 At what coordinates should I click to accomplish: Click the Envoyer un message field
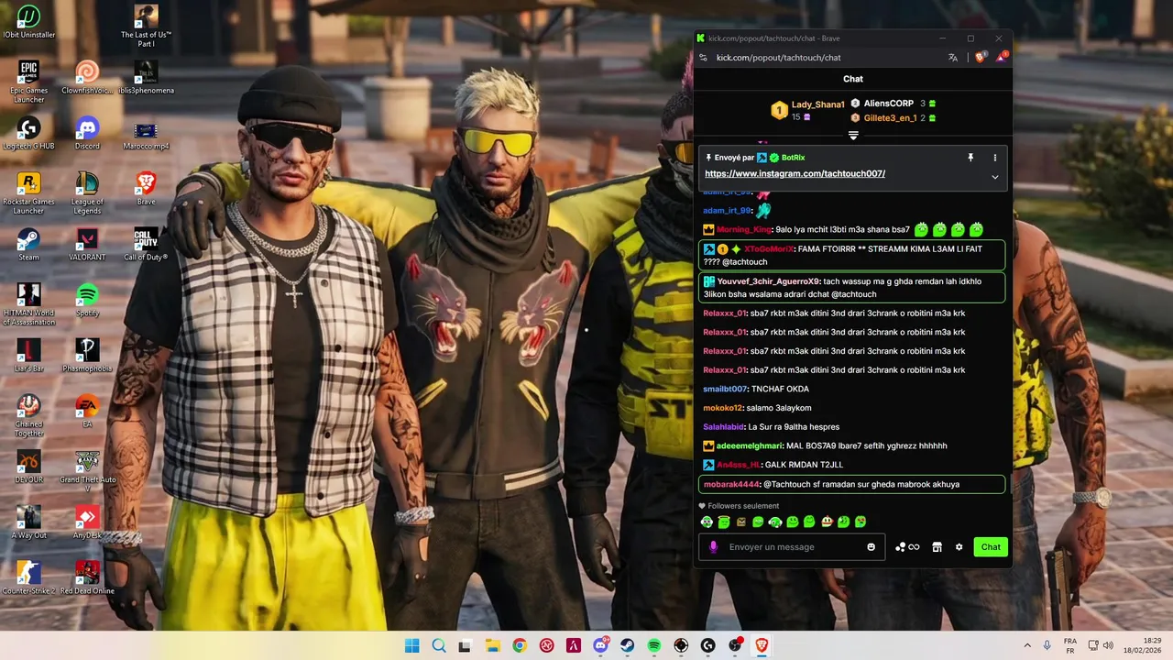point(792,546)
